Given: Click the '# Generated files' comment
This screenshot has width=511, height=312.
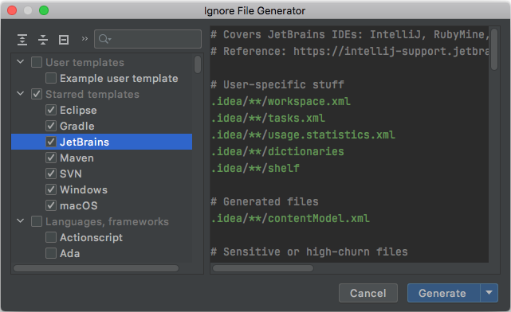Looking at the screenshot, I should click(265, 201).
